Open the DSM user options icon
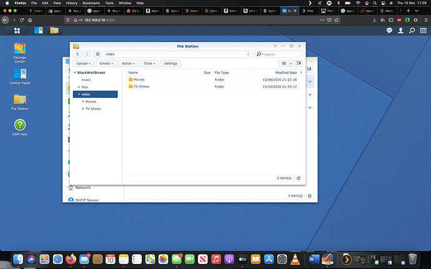The width and height of the screenshot is (431, 269). click(401, 31)
